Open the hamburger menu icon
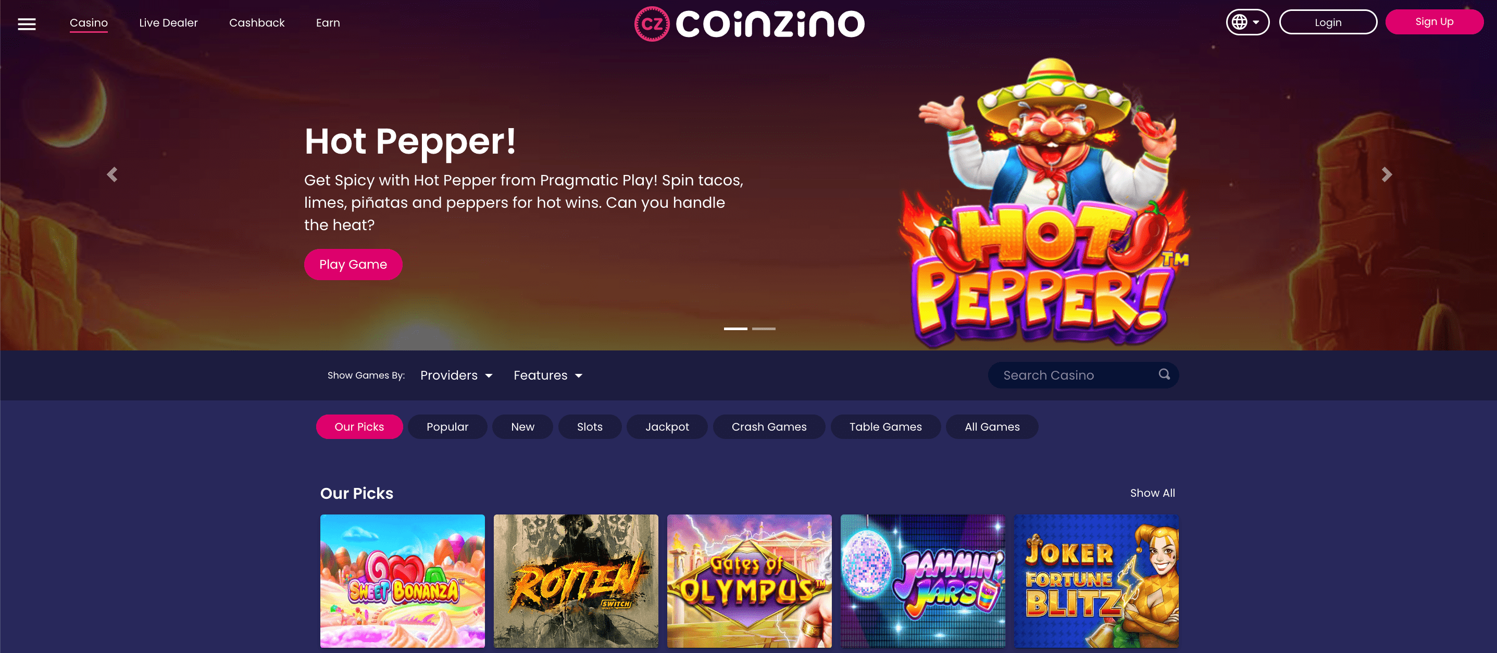Screen dimensions: 1497x653 click(27, 24)
